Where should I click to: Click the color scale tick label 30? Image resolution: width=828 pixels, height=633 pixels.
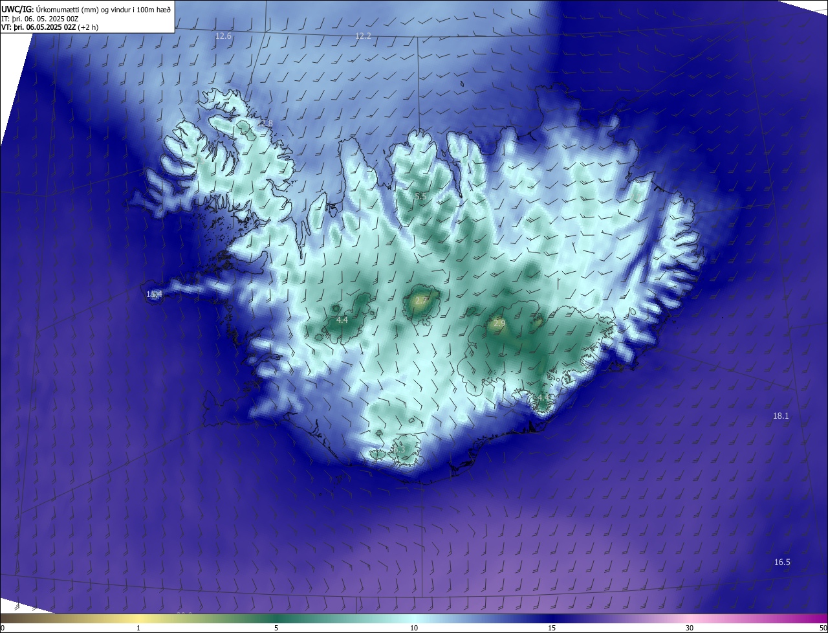point(690,628)
